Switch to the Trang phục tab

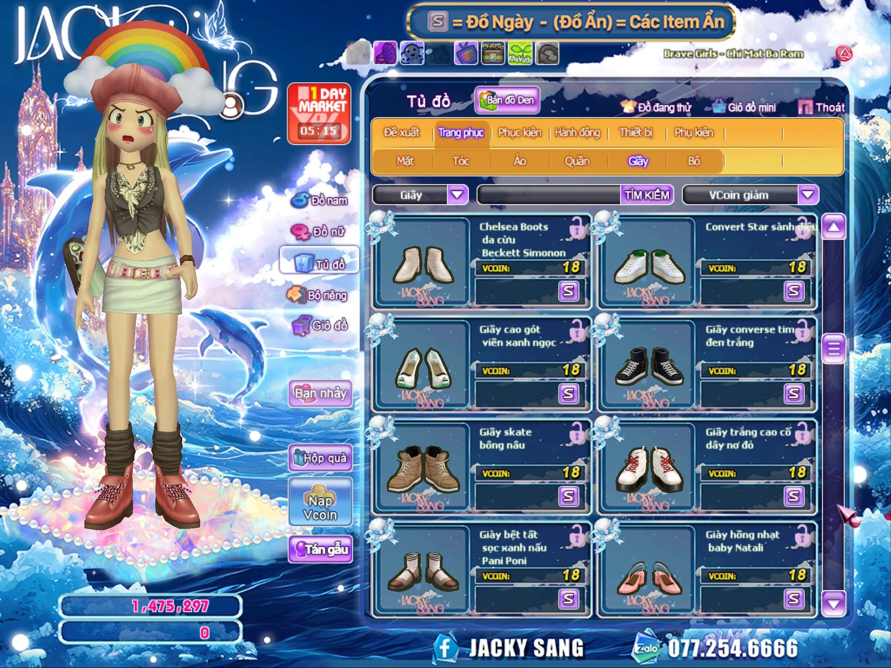point(461,133)
